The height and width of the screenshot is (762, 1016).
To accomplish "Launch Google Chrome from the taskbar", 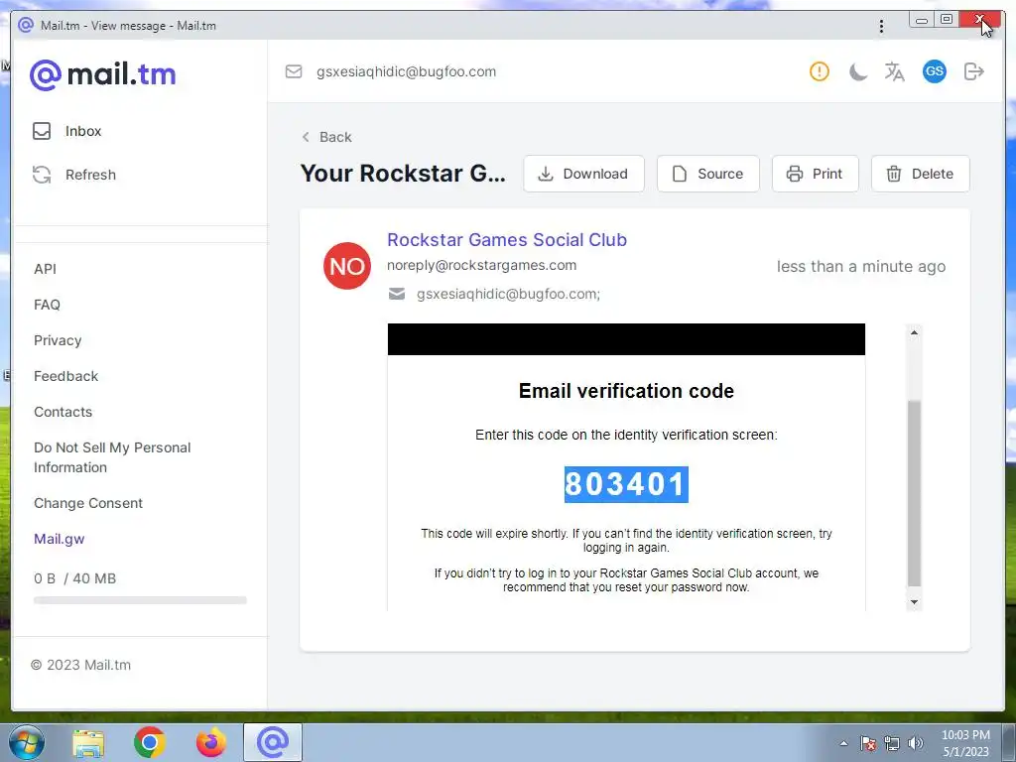I will pos(150,743).
